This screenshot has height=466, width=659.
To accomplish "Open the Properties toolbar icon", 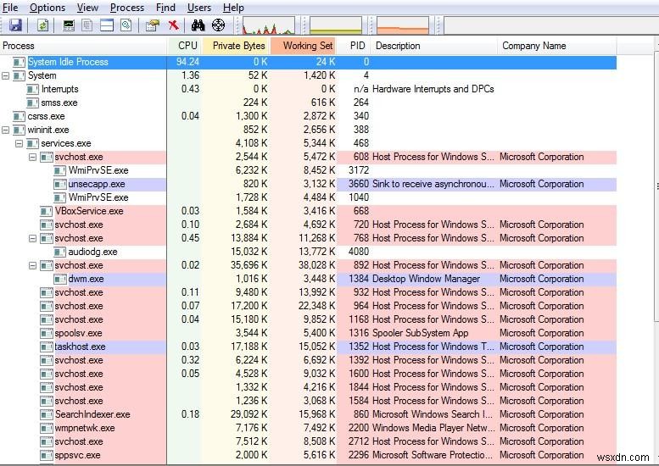I will pyautogui.click(x=152, y=25).
